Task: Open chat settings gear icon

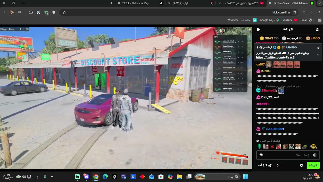Action: coord(301,165)
